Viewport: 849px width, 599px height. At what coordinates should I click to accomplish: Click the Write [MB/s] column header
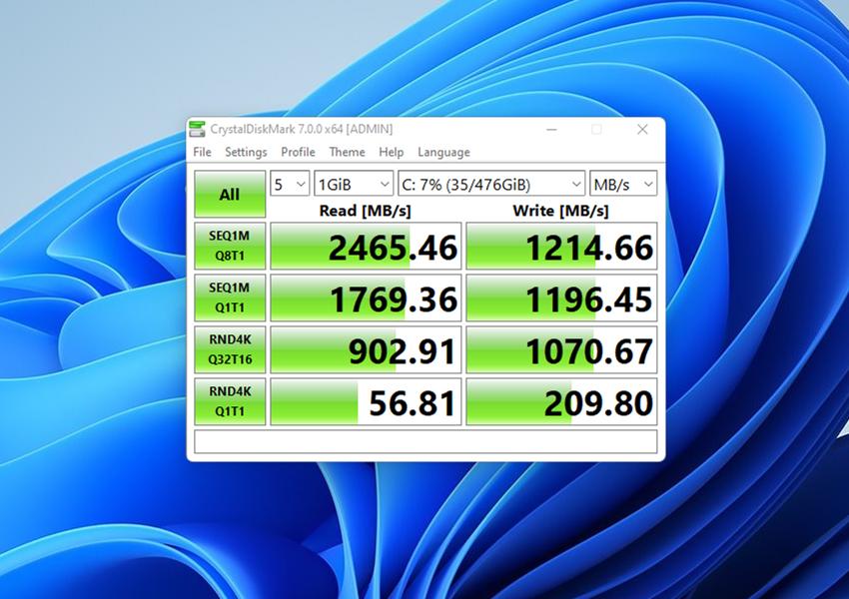point(560,211)
